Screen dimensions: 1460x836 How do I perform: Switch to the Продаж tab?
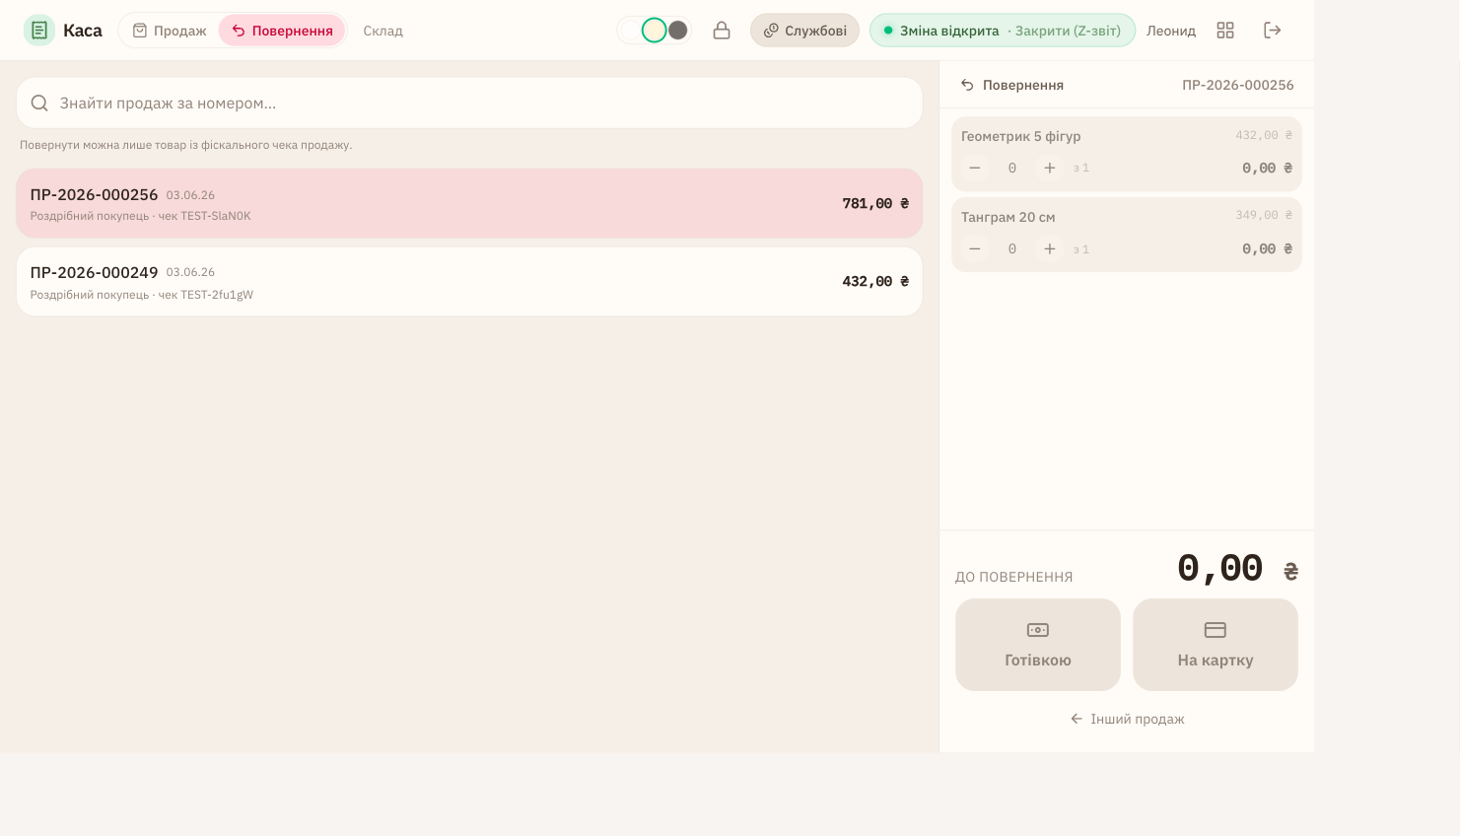tap(170, 31)
